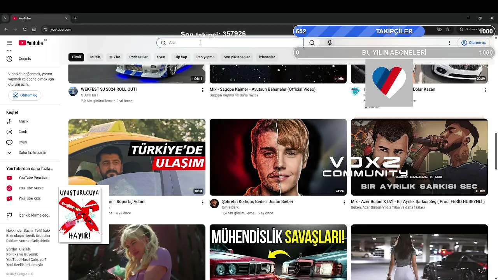
Task: Open the Bize ulaşın footer link
Action: click(15, 236)
